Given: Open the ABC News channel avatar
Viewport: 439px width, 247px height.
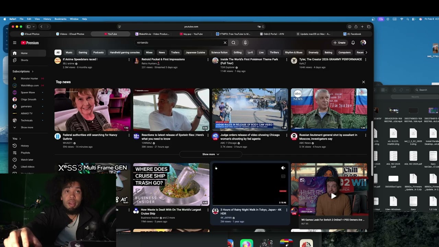Looking at the screenshot, I should (x=294, y=136).
